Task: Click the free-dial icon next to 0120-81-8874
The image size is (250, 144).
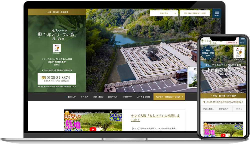Action: coord(44,78)
